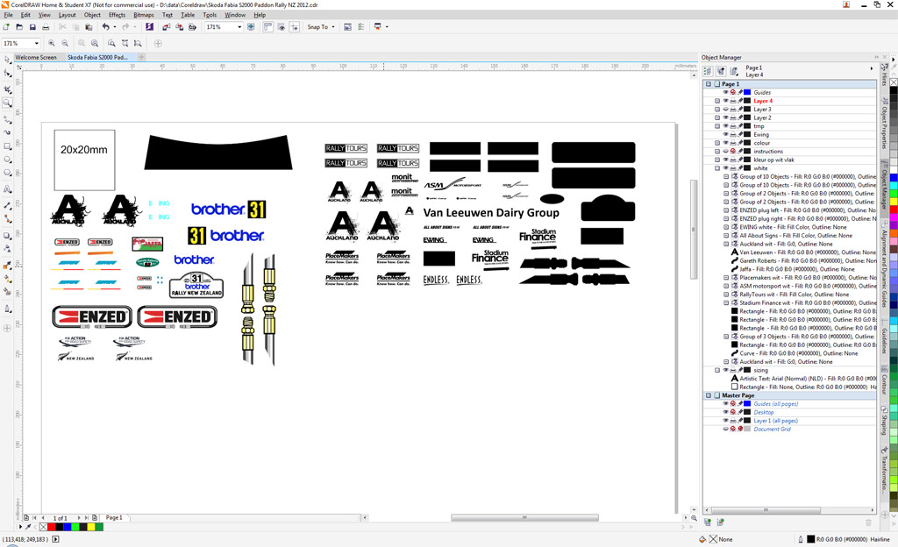Toggle visibility eye of Layer 3
This screenshot has width=898, height=547.
(725, 109)
